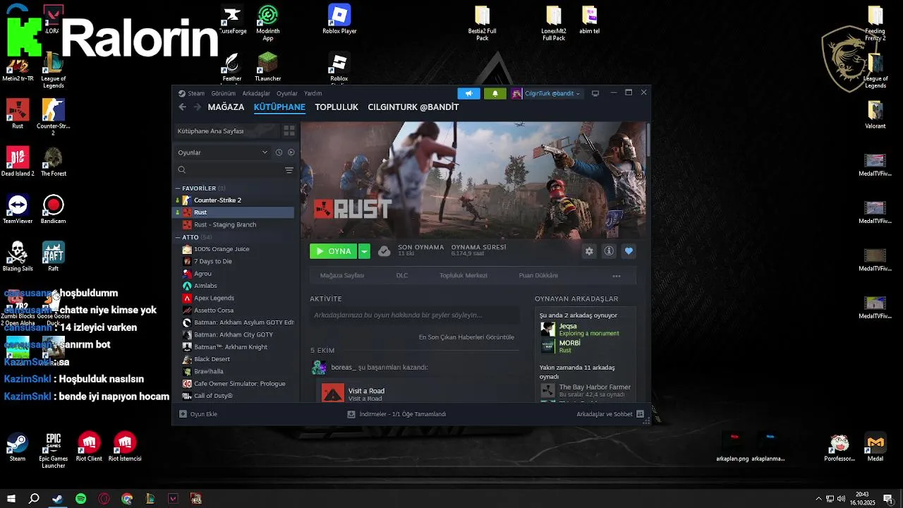This screenshot has width=903, height=508.
Task: Click Add a Game plus icon
Action: (x=183, y=414)
